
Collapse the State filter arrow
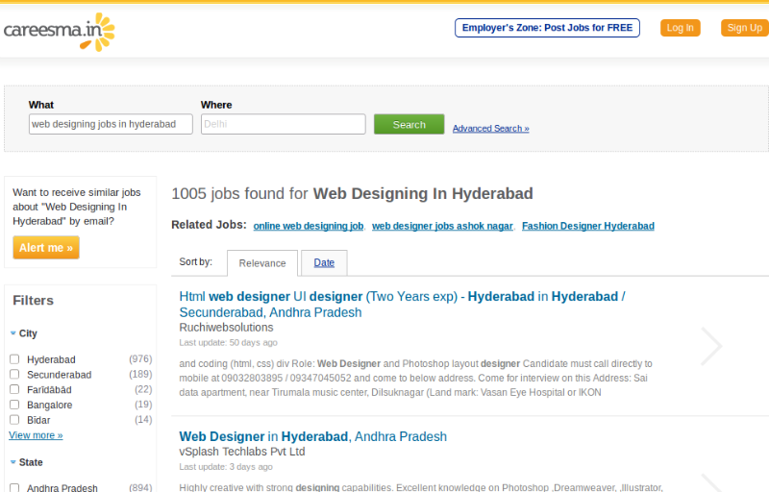(x=13, y=462)
